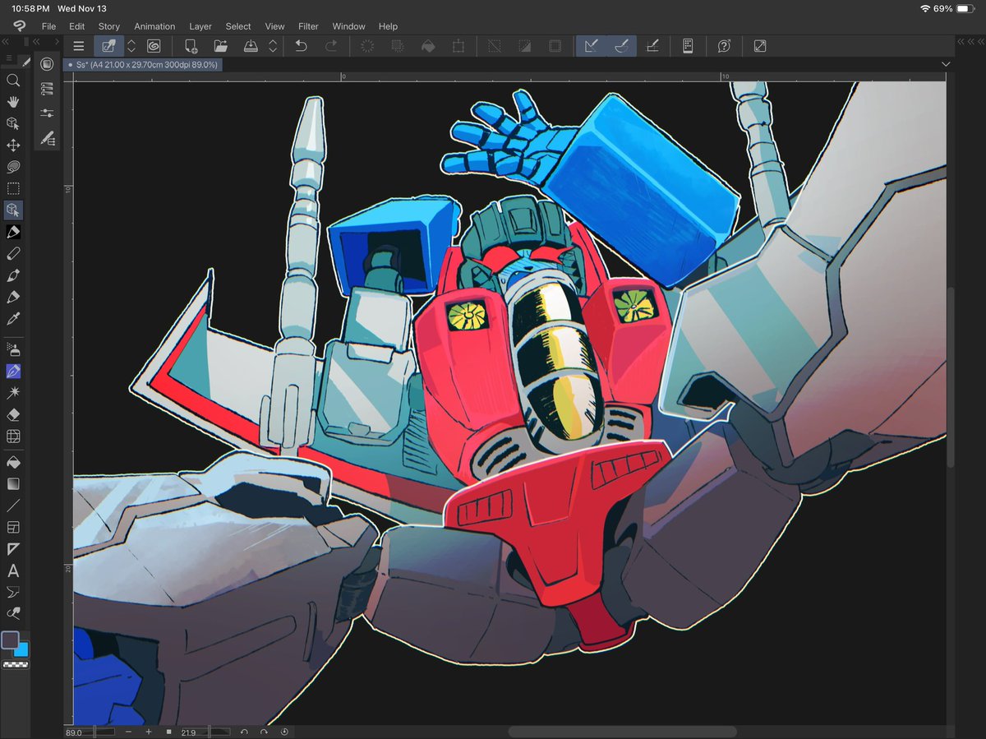
Task: Open the Sub Tool list panel icon
Action: (x=47, y=89)
